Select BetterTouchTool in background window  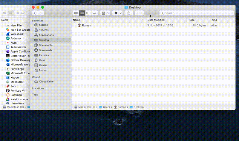pyautogui.click(x=15, y=56)
